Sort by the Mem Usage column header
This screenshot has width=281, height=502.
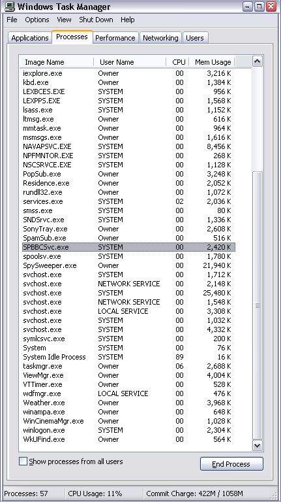point(212,62)
